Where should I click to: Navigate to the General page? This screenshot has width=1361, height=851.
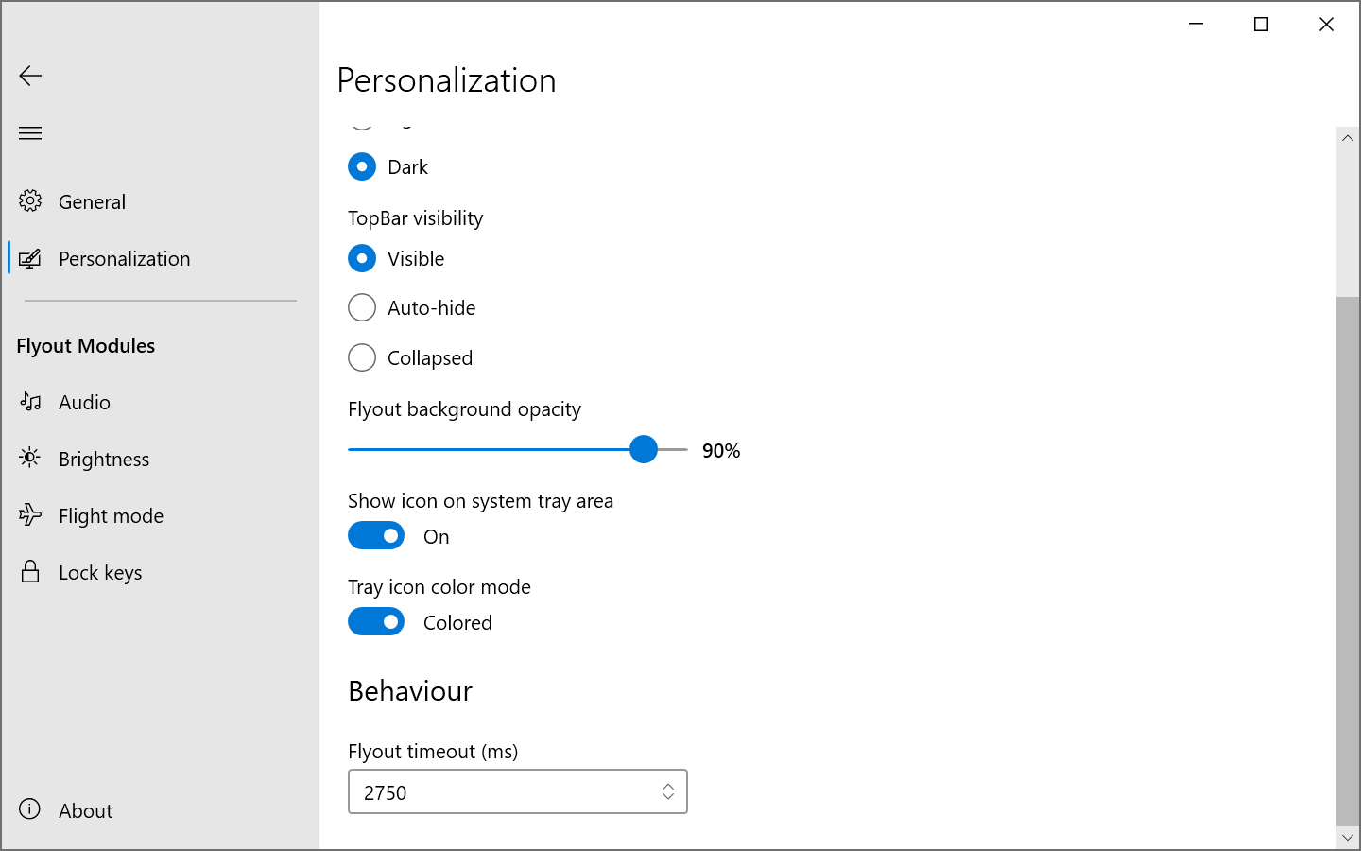tap(92, 201)
